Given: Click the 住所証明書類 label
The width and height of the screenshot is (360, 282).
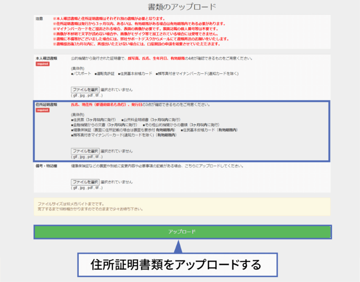Looking at the screenshot, I should tap(46, 105).
